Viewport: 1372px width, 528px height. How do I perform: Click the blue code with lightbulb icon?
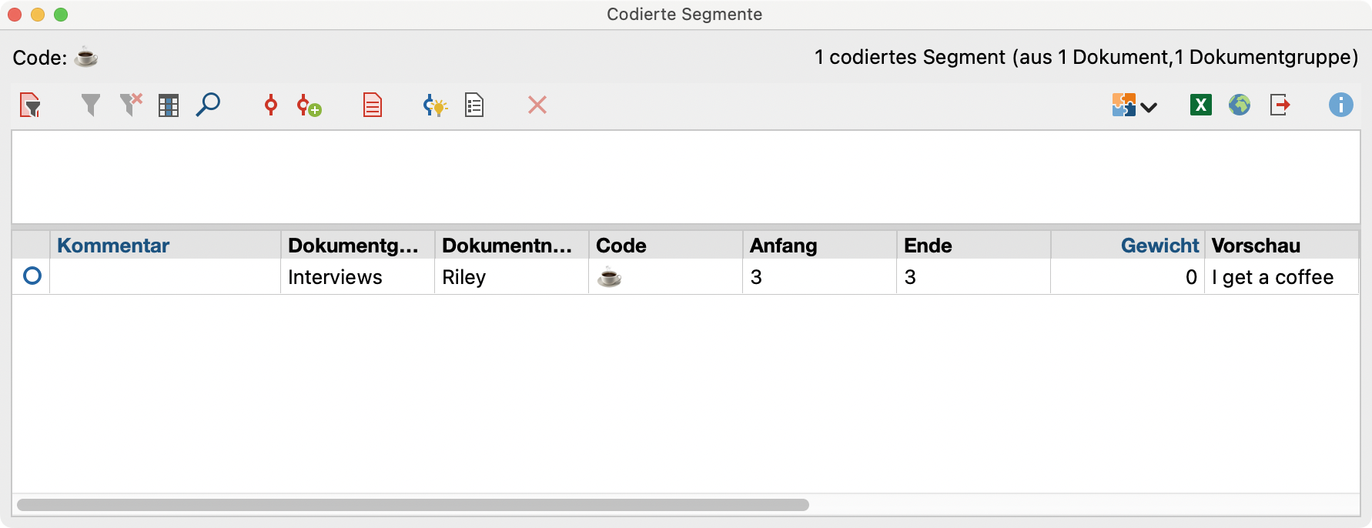point(435,105)
